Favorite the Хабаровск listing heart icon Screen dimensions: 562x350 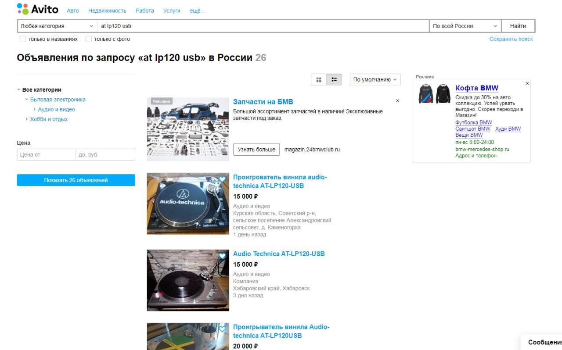click(222, 256)
